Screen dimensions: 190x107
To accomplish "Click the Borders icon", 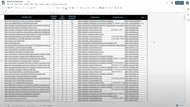I will tap(73, 8).
